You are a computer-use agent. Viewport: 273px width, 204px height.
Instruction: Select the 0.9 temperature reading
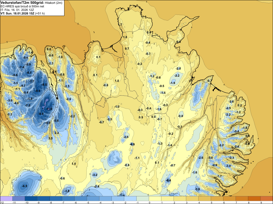141,117
